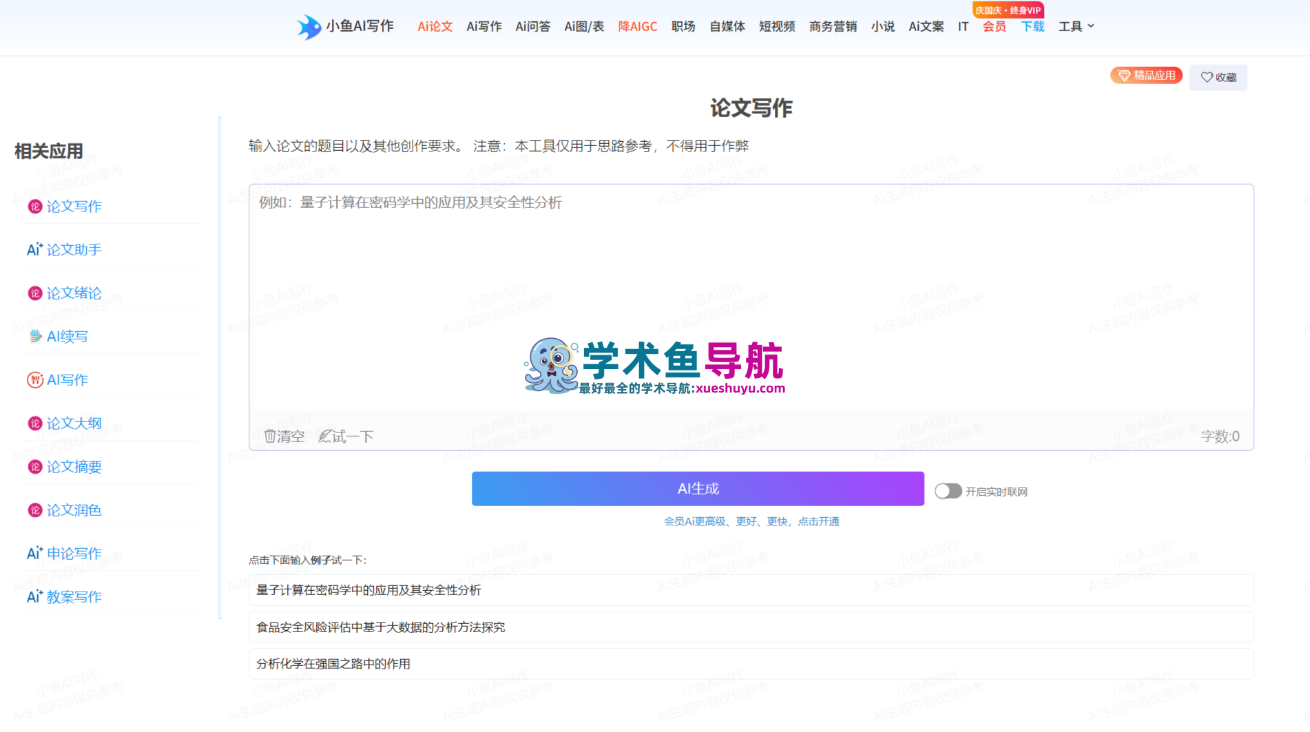Select the IT nav item
This screenshot has height=732, width=1310.
pos(963,27)
